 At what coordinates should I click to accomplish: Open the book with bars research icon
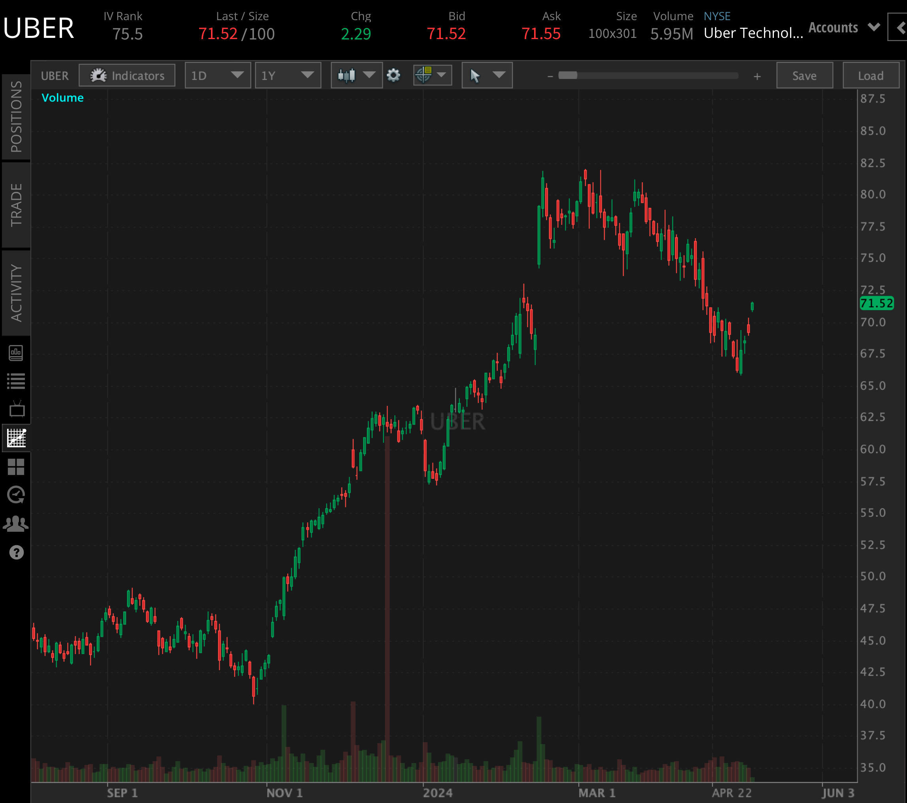17,353
